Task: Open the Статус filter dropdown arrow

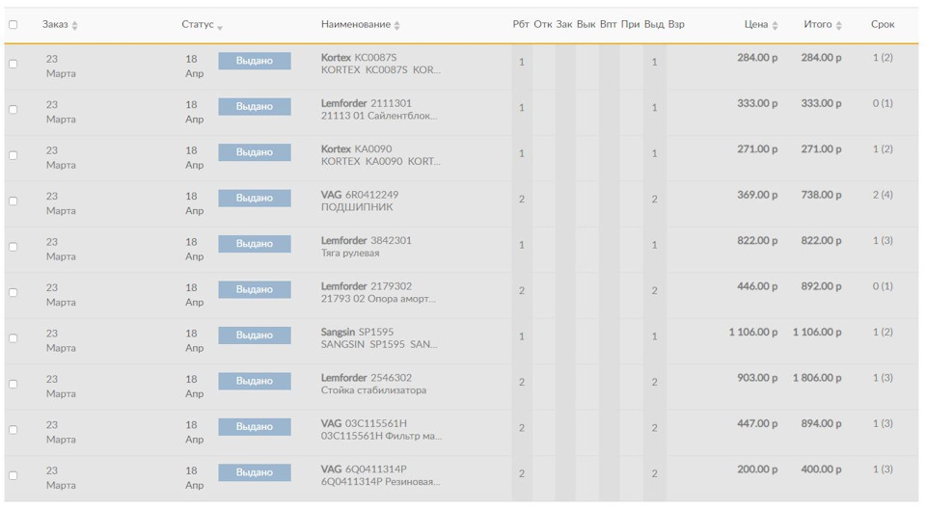Action: (x=220, y=26)
